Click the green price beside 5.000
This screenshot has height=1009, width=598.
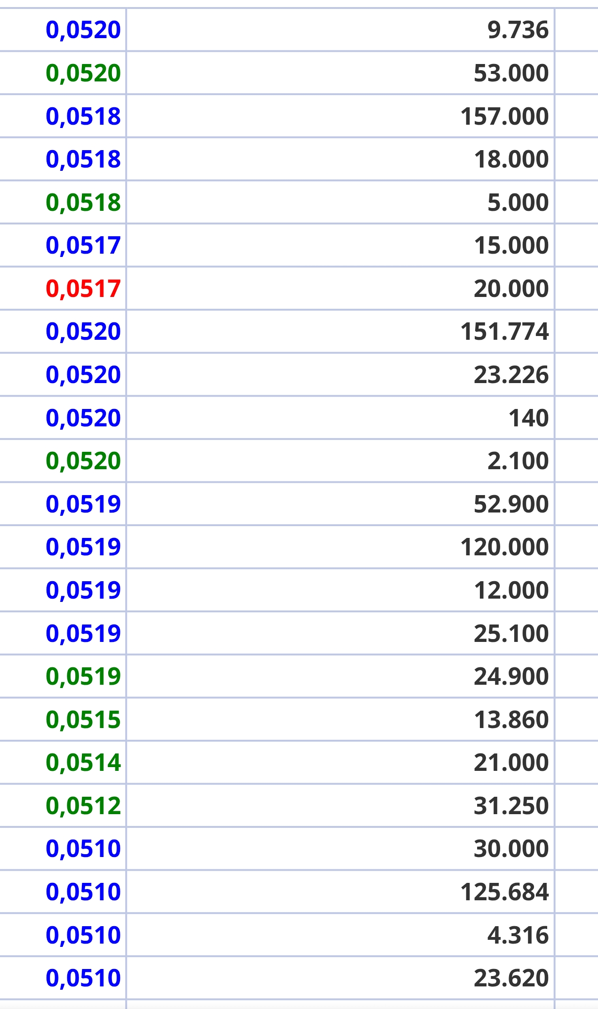click(83, 202)
